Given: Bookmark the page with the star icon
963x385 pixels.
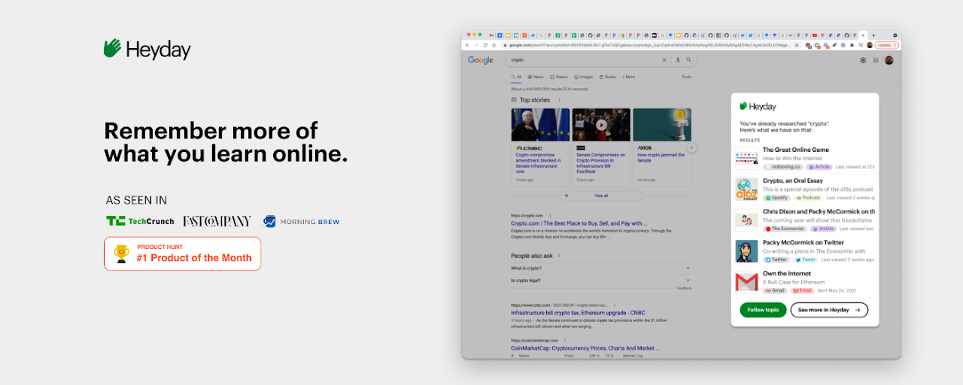Looking at the screenshot, I should (x=797, y=45).
